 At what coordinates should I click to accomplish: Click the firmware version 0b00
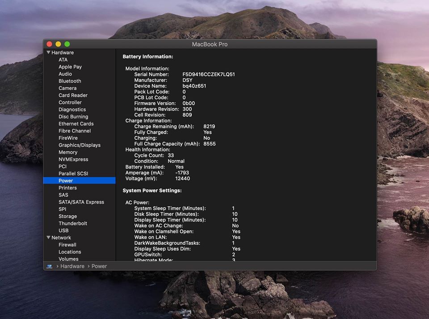pos(189,103)
